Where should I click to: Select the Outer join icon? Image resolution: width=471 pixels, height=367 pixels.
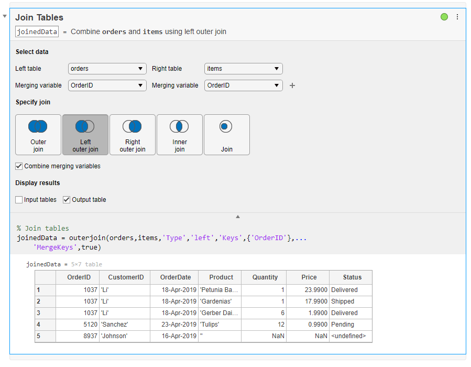coord(38,135)
